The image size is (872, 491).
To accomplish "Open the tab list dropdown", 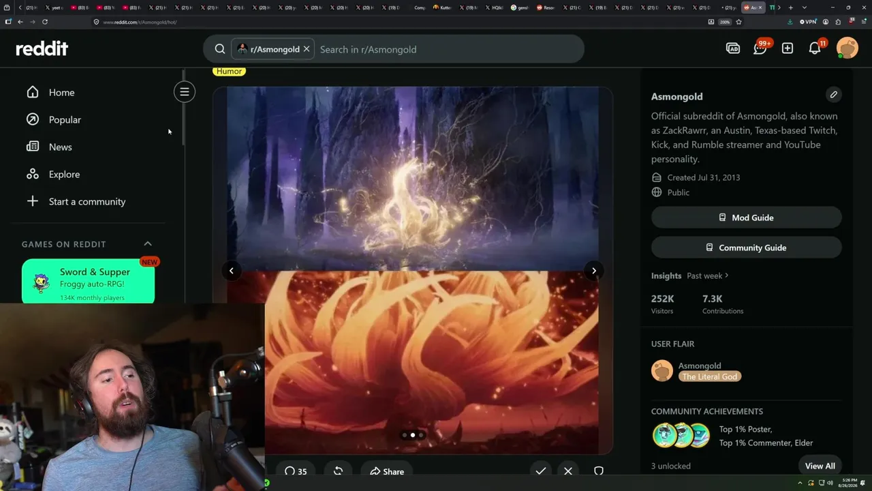I will (x=803, y=8).
